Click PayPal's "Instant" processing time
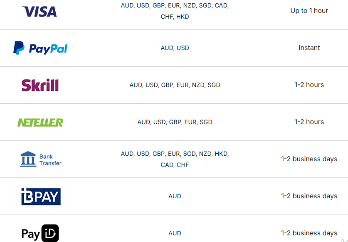This screenshot has width=348, height=242. [309, 48]
